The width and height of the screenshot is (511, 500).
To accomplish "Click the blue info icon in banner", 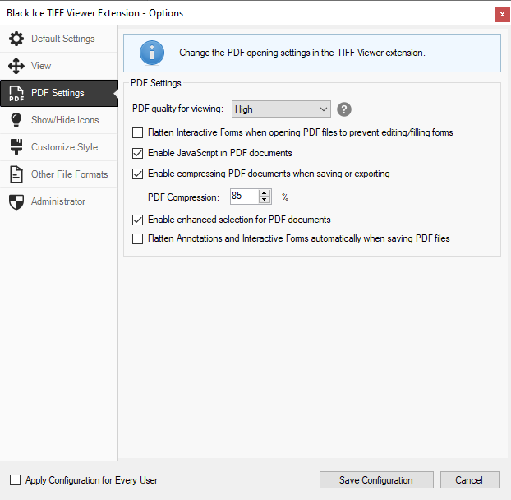I will (152, 53).
